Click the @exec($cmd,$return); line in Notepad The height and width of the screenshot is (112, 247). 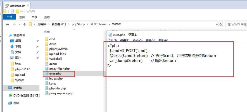point(129,56)
